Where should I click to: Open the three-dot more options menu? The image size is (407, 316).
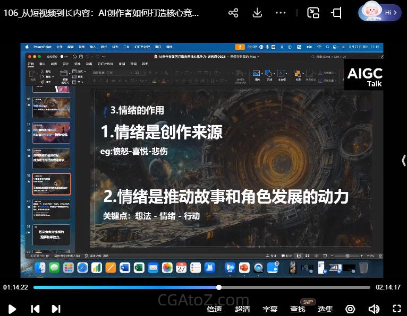click(281, 13)
